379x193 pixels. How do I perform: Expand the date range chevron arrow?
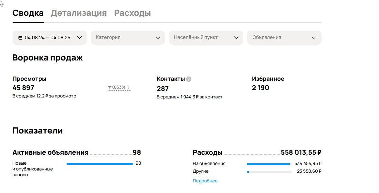(79, 38)
